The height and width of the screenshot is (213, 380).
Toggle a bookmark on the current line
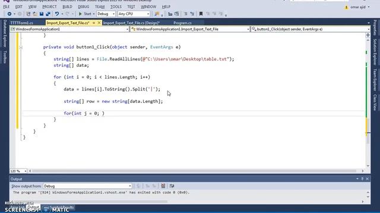coord(201,14)
